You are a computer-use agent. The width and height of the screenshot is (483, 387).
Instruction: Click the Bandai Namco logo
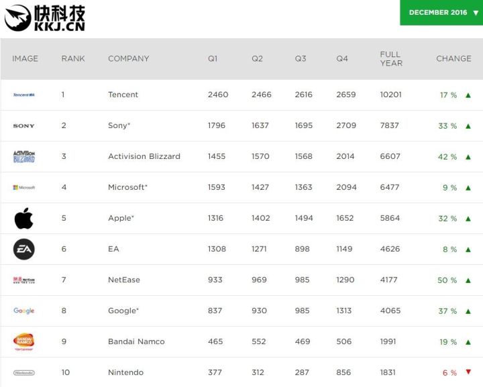pos(23,342)
